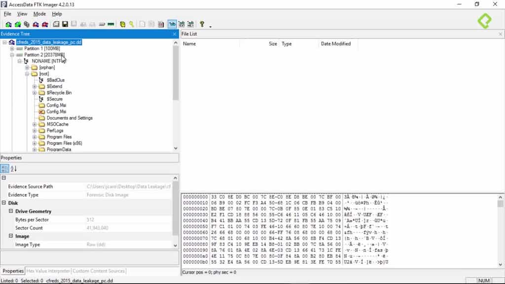Select the $BadClus file in tree
Viewport: 505px width, 284px height.
(55, 80)
